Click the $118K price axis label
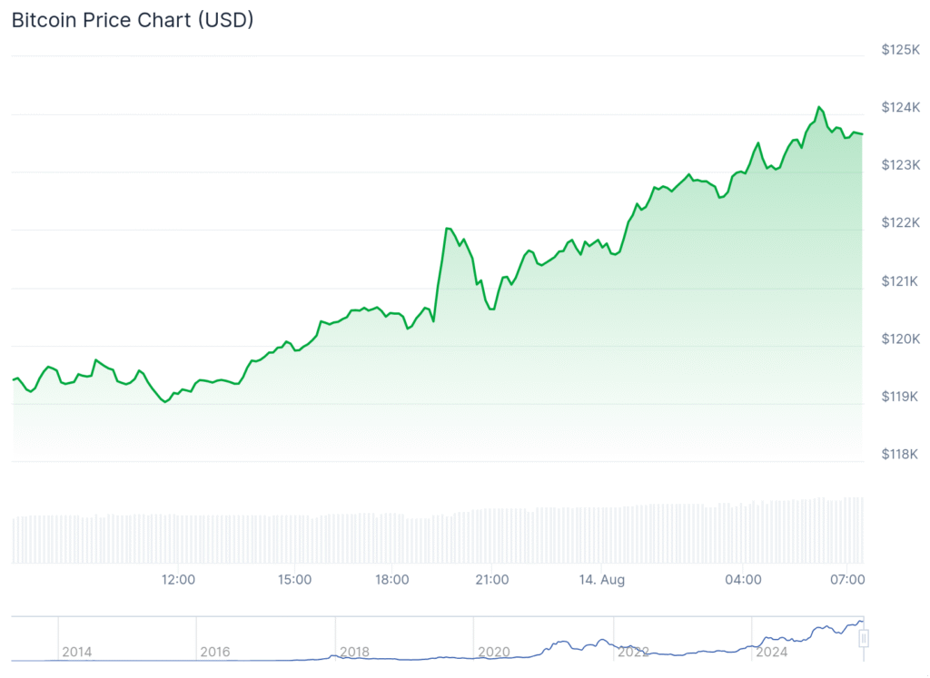The height and width of the screenshot is (678, 930). coord(900,454)
